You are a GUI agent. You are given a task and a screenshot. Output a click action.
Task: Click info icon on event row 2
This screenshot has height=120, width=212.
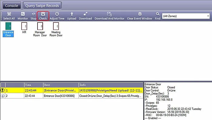click(x=2, y=96)
